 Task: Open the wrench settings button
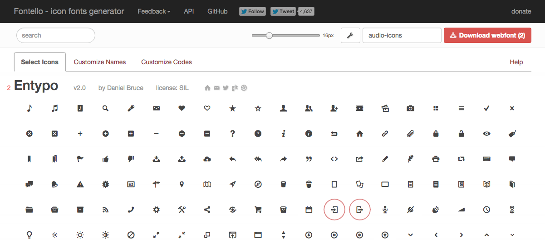coord(350,35)
